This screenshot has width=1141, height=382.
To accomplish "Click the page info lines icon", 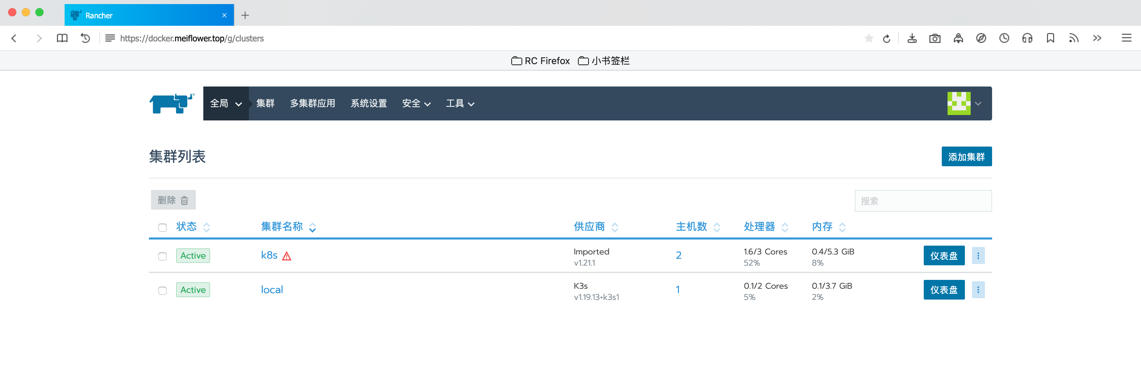I will point(110,38).
